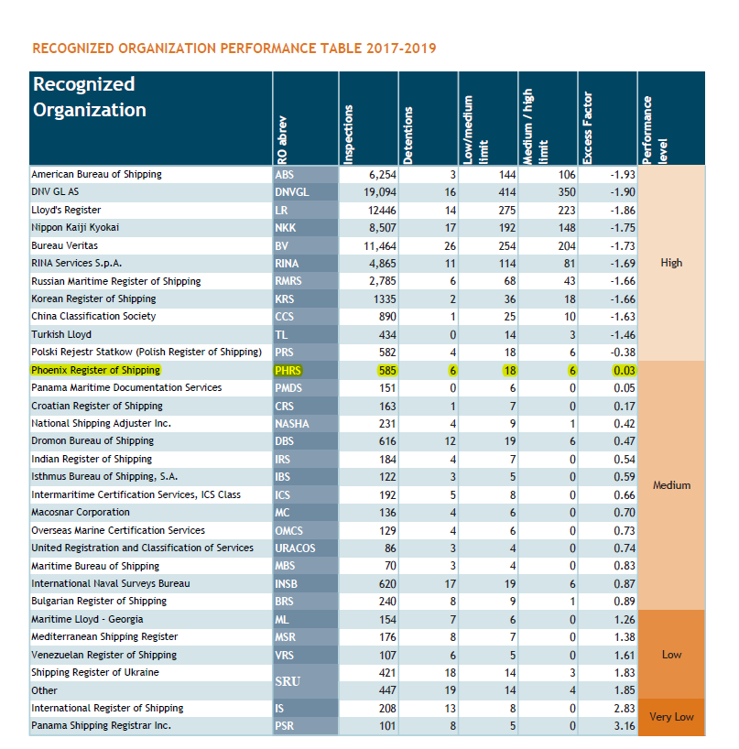Screen dimensions: 739x749
Task: Select "China Classification Society" name
Action: (x=93, y=316)
